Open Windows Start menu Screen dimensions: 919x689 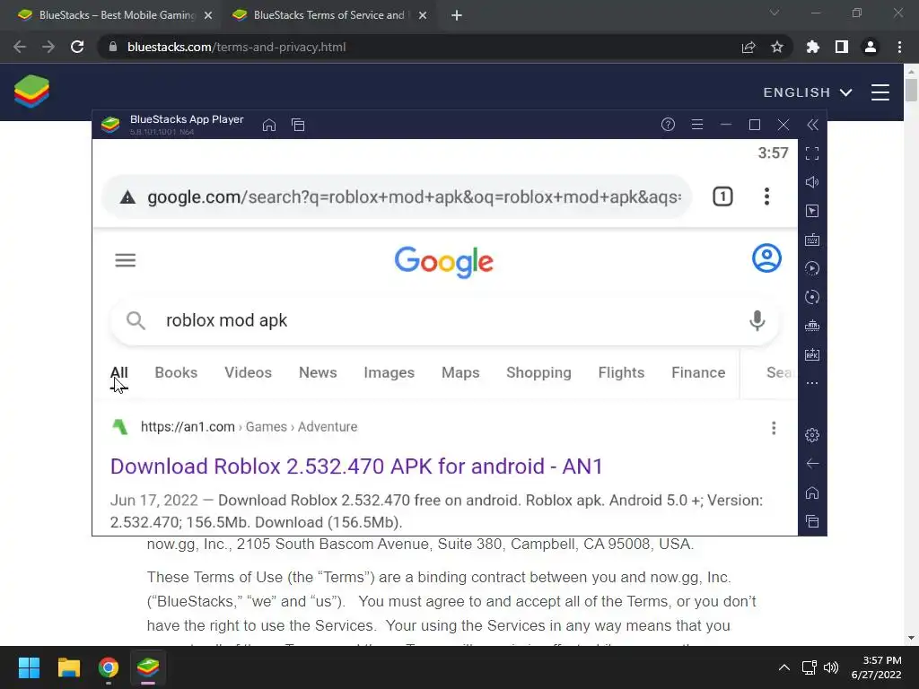click(x=29, y=667)
